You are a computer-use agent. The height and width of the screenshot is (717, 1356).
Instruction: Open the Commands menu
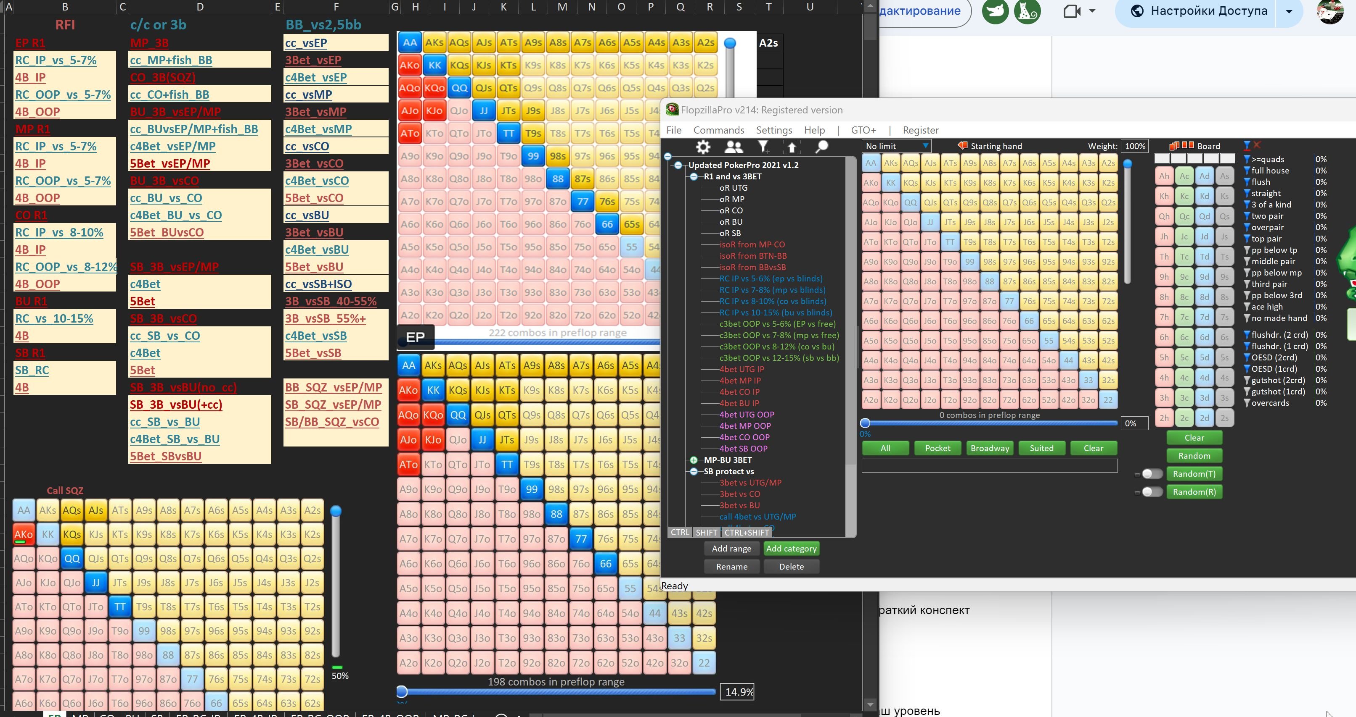point(718,130)
